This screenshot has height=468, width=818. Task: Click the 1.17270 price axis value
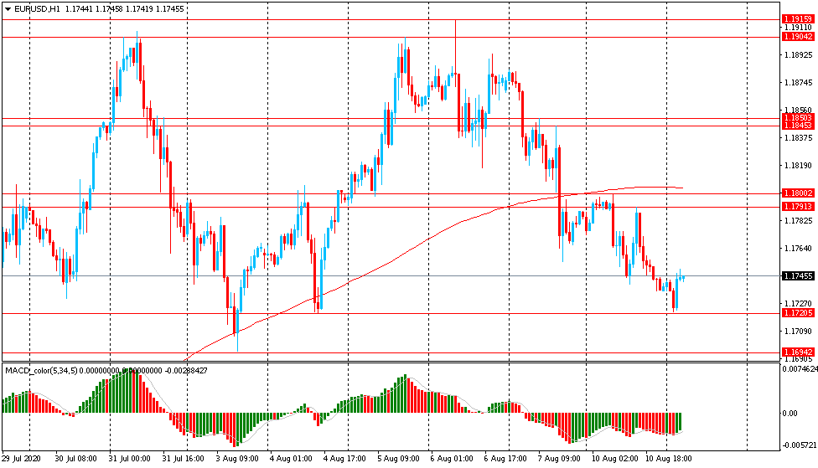pos(798,303)
